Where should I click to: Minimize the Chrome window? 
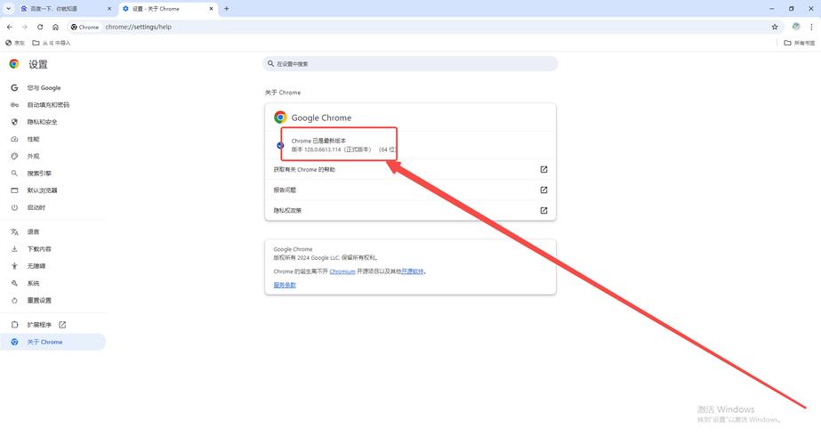[x=772, y=9]
